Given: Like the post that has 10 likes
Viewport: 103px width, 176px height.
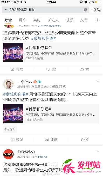Looking at the screenshot, I should [85, 69].
